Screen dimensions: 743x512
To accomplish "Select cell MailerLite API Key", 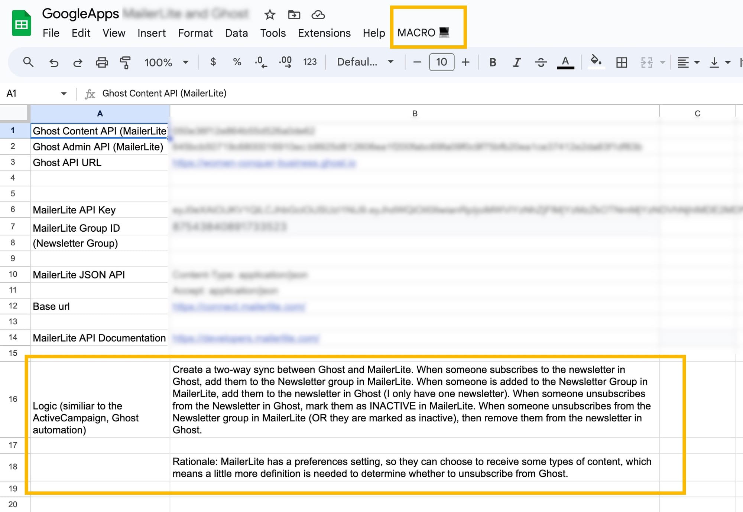I will [x=99, y=210].
